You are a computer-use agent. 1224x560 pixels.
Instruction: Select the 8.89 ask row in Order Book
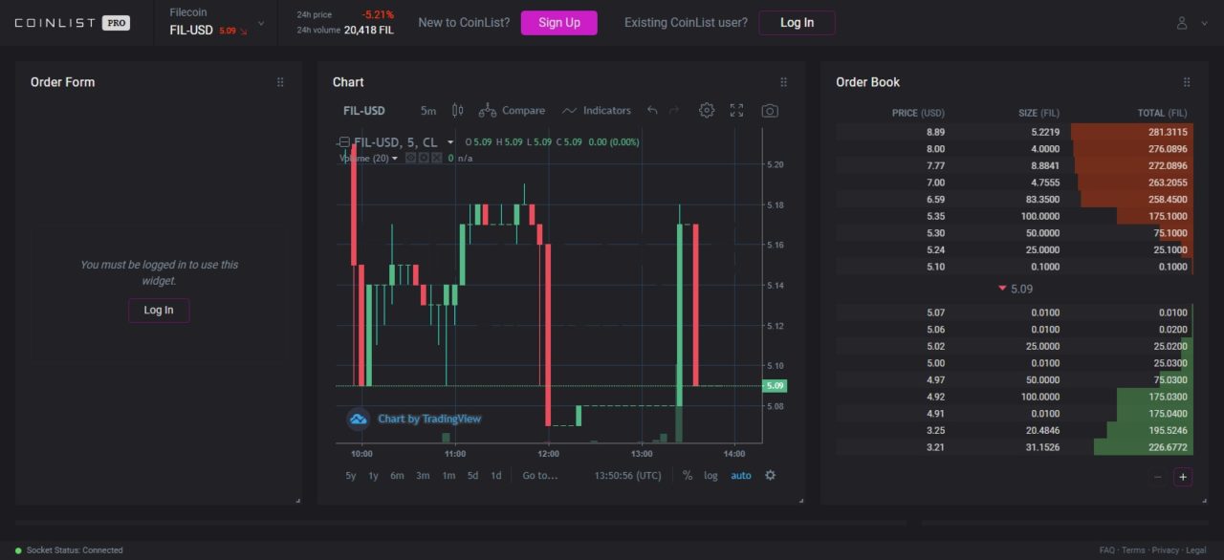[1015, 132]
